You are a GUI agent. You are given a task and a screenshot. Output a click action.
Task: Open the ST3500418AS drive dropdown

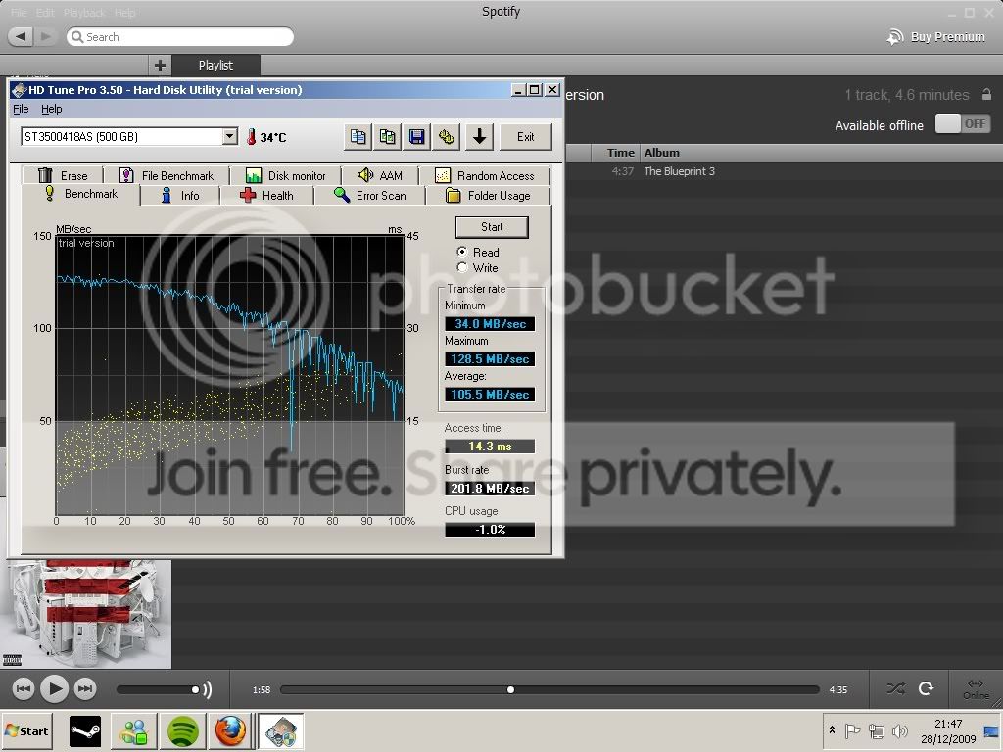[229, 136]
